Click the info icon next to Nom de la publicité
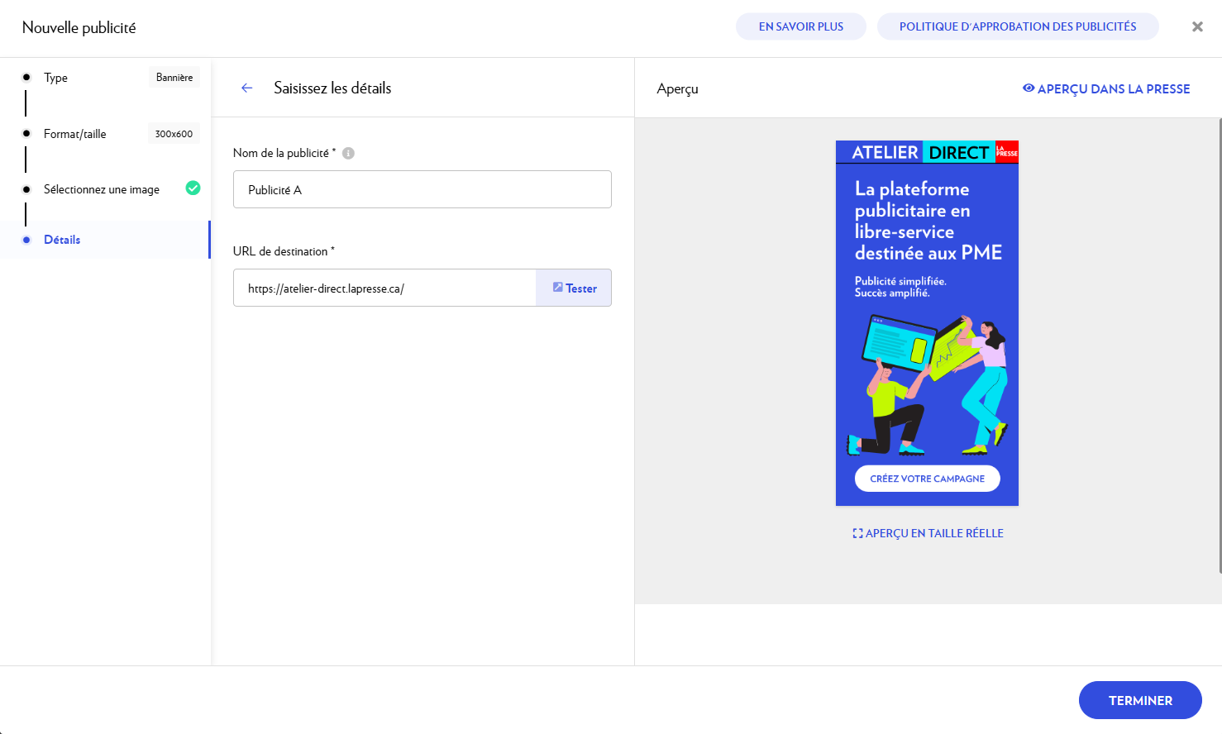The width and height of the screenshot is (1222, 734). (348, 153)
